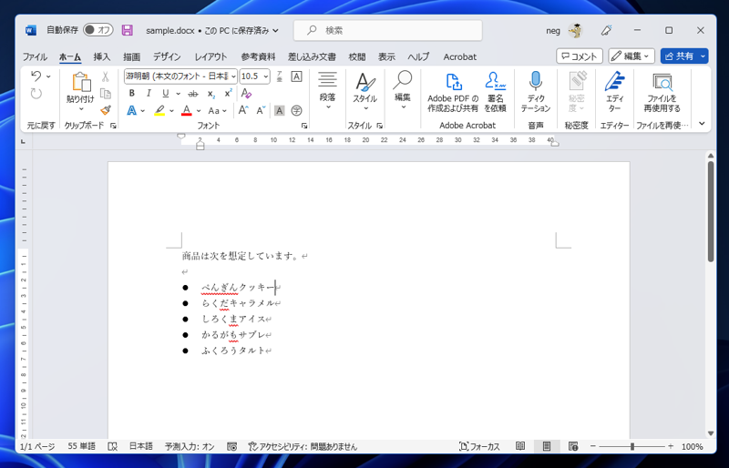This screenshot has width=729, height=468.
Task: Toggle Strikethrough formatting
Action: tap(193, 94)
